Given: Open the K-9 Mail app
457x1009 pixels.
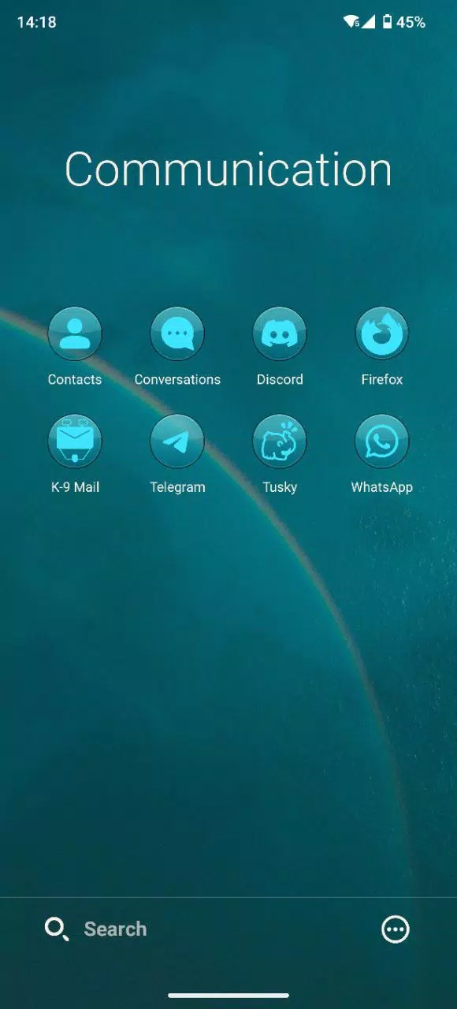Looking at the screenshot, I should click(75, 442).
